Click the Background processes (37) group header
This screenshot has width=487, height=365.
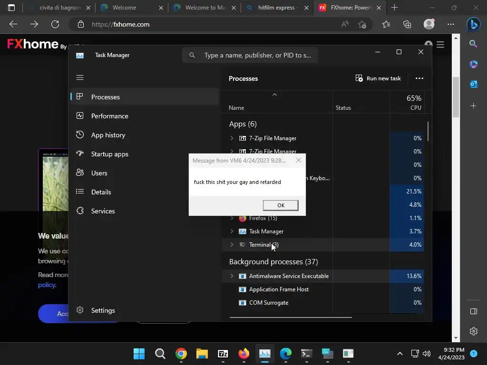click(x=273, y=262)
